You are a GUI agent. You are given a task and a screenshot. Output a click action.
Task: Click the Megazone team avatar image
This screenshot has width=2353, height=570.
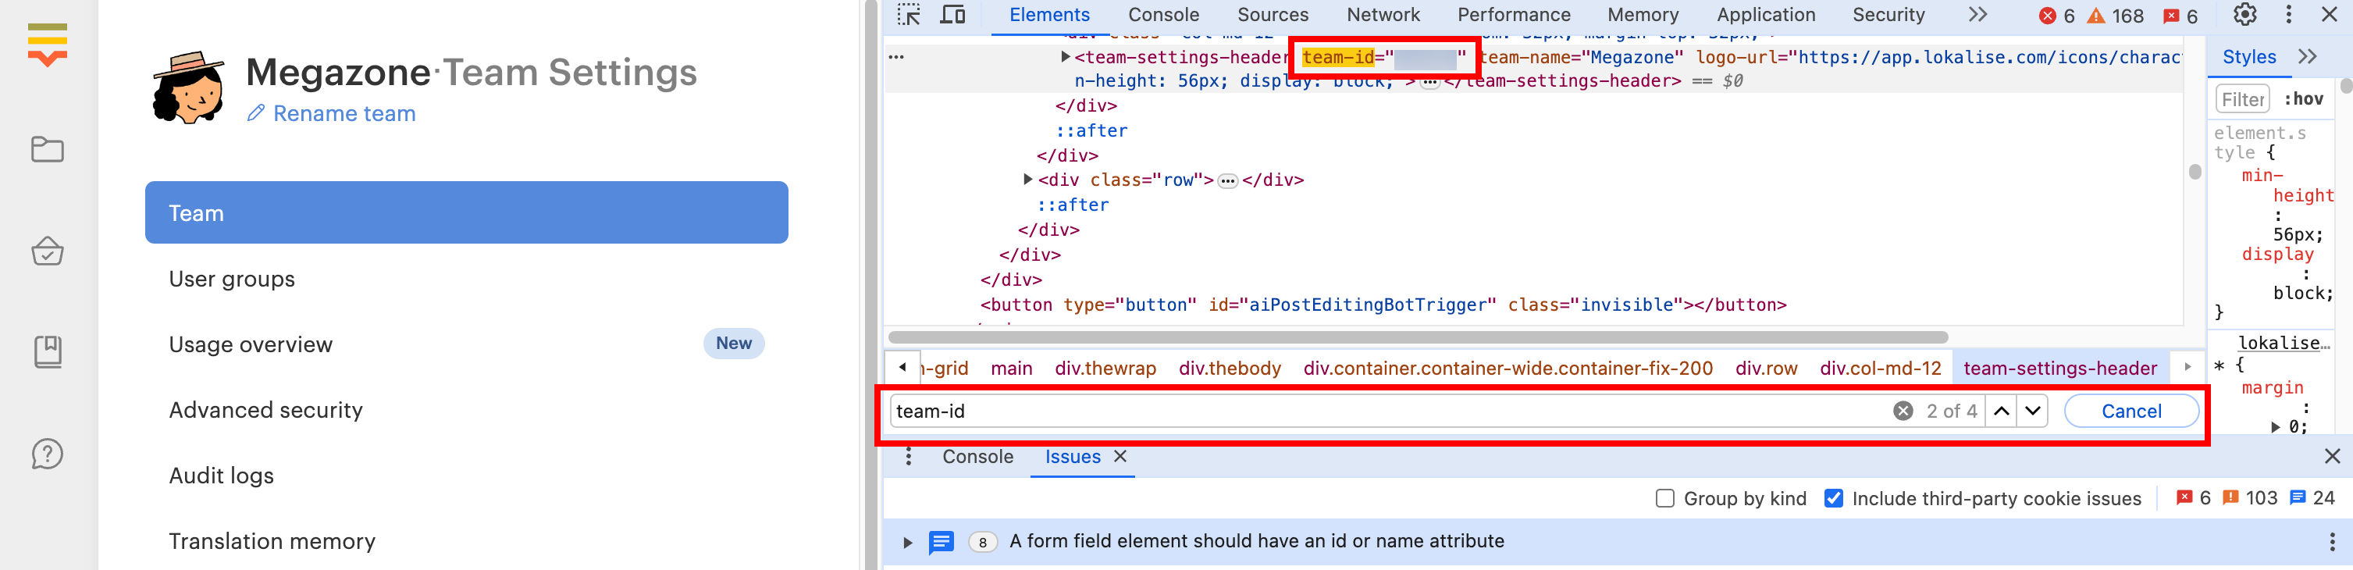[x=188, y=87]
